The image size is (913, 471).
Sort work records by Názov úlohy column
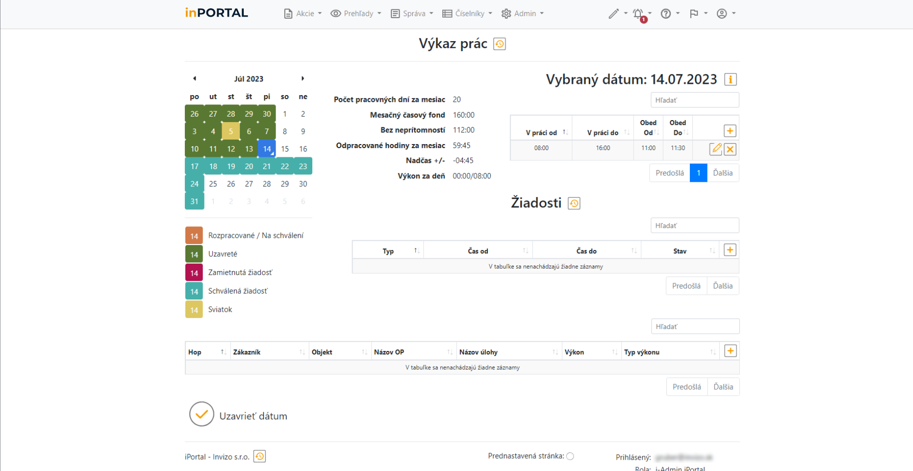coord(509,352)
